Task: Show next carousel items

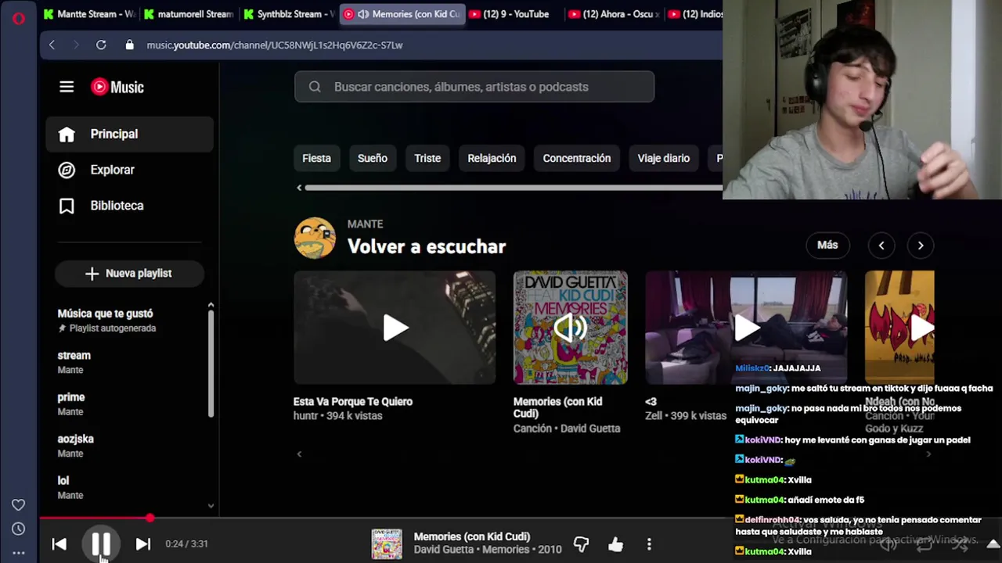Action: click(921, 246)
